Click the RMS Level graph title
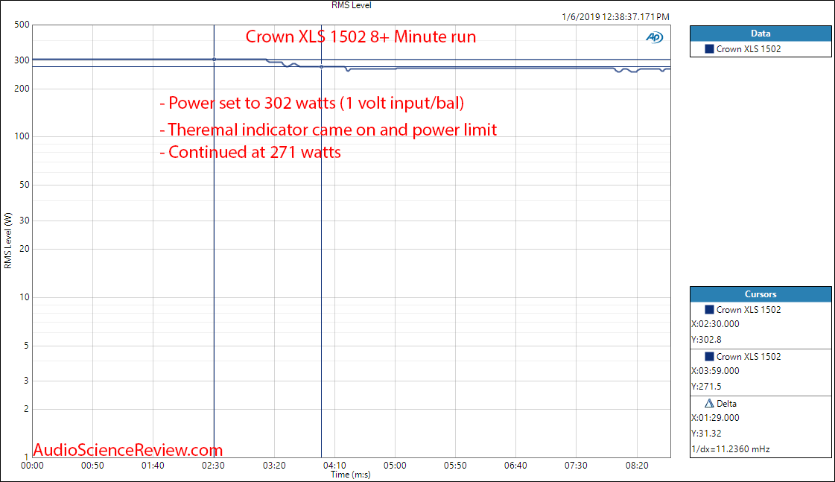The width and height of the screenshot is (835, 482). click(x=351, y=5)
